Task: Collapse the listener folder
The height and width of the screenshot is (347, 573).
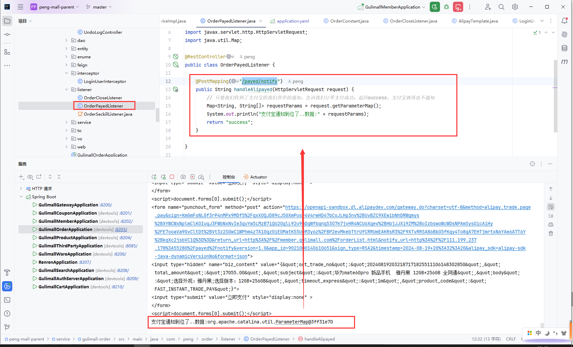Action: click(x=67, y=89)
